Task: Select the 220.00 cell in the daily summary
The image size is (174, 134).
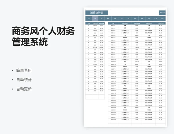Action: click(95, 26)
